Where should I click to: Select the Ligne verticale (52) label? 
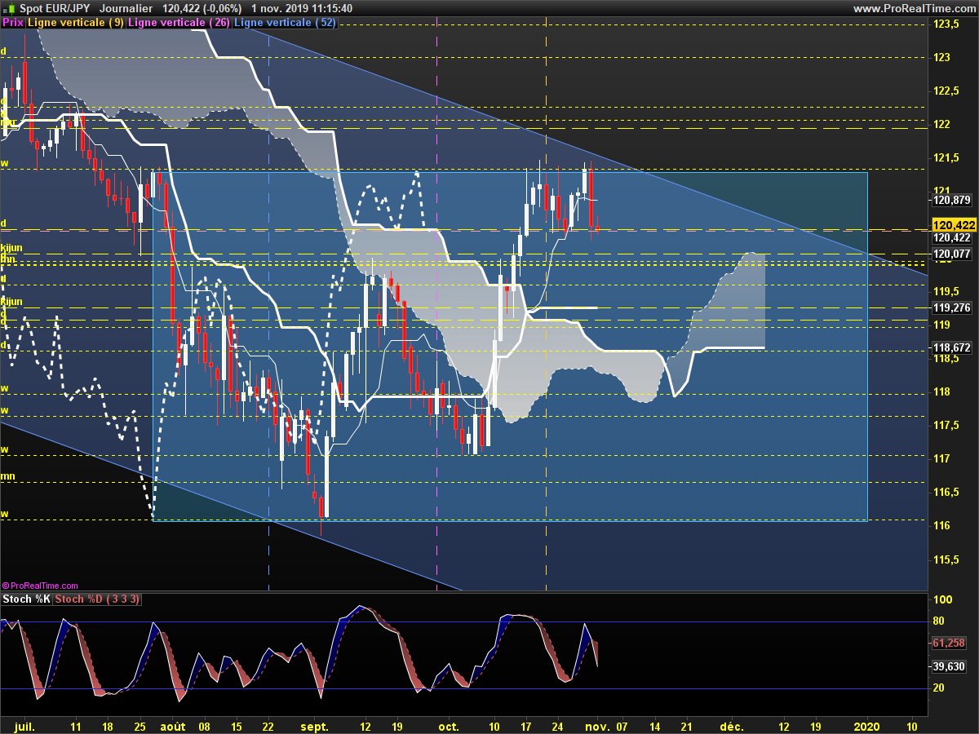[x=285, y=23]
